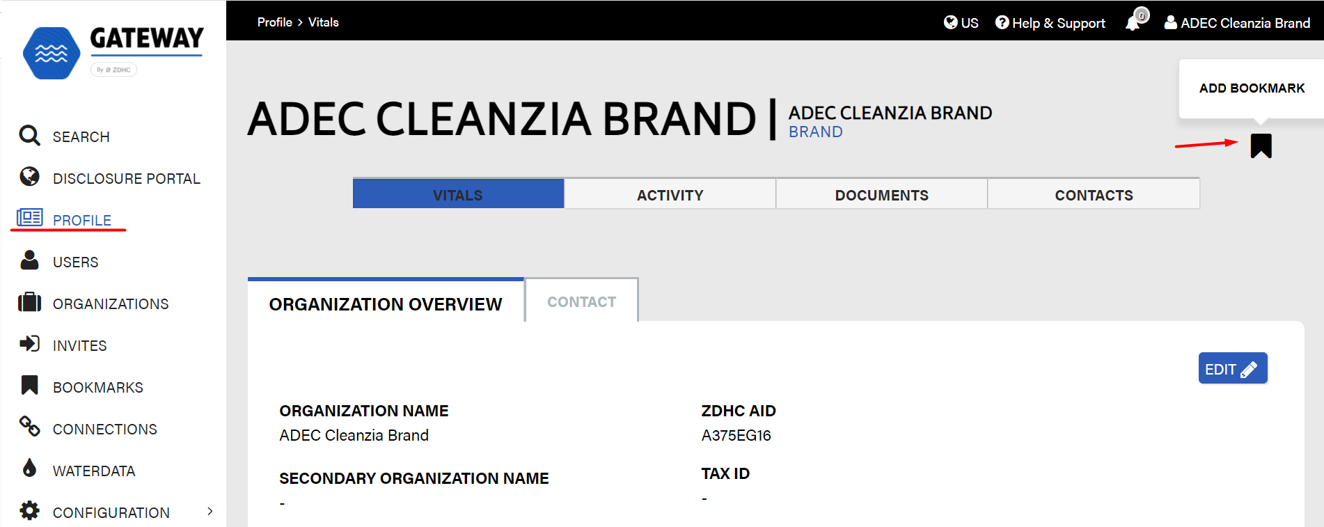Expand the Configuration menu chevron

click(x=210, y=512)
